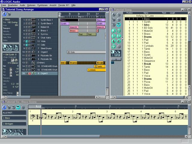Uncheck the Prg checkbox
Screen dimensions: 192x144
click(11, 69)
